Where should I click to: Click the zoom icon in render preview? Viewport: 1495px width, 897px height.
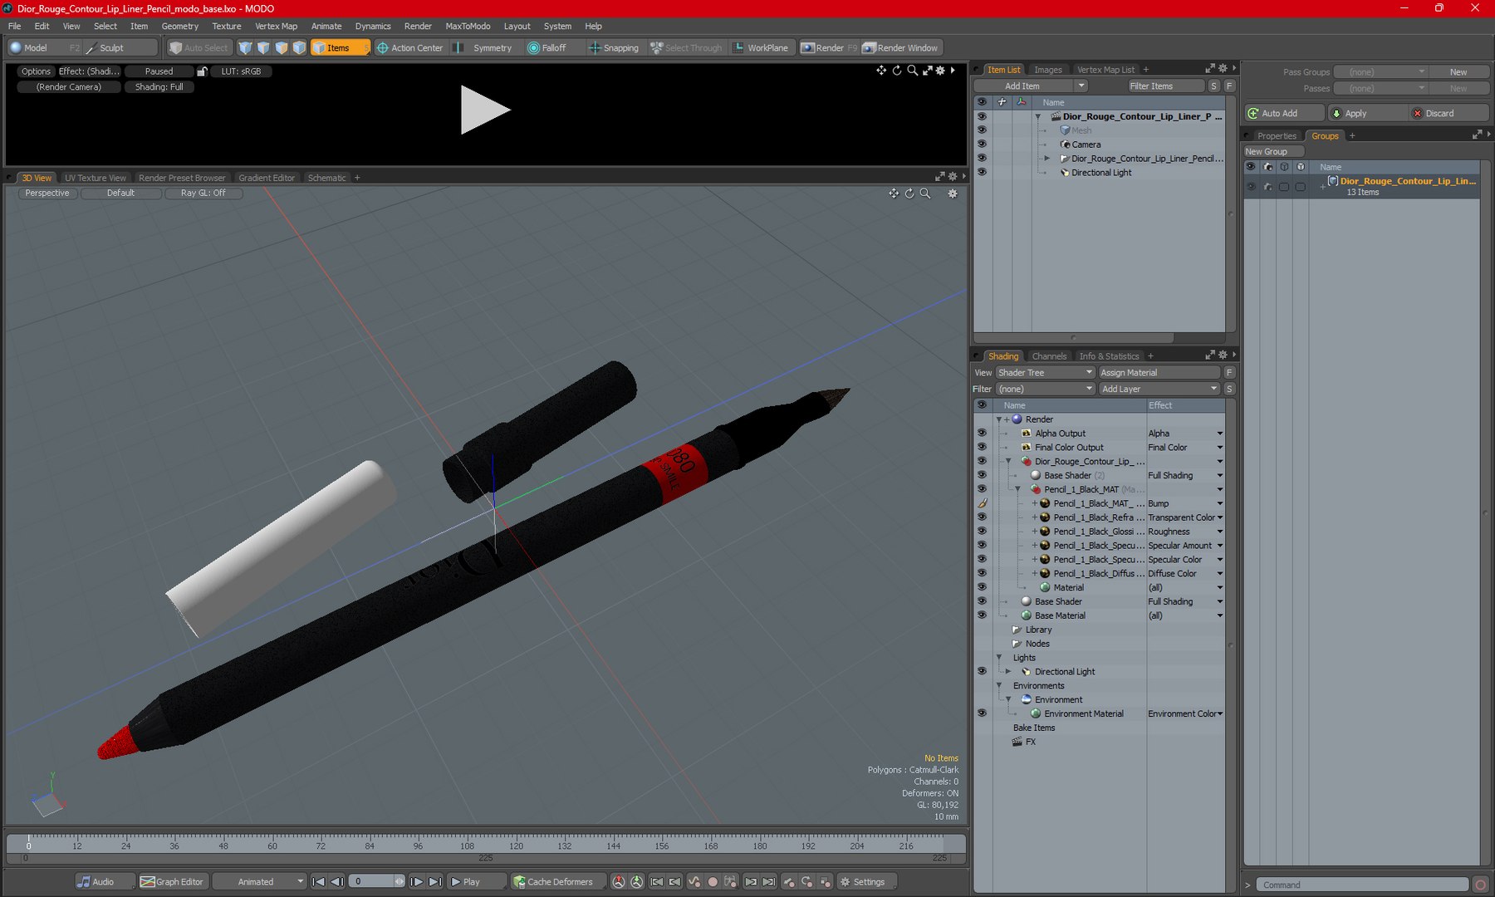point(913,71)
